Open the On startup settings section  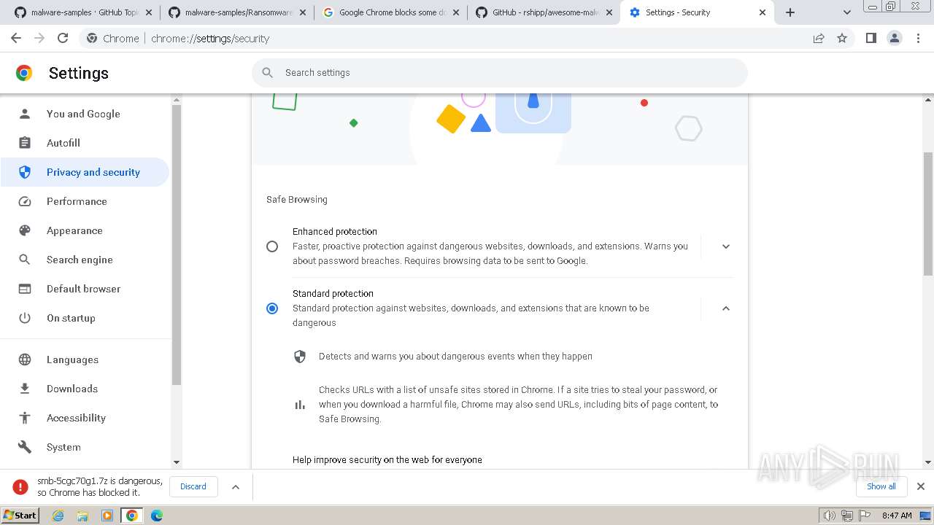[x=85, y=318]
